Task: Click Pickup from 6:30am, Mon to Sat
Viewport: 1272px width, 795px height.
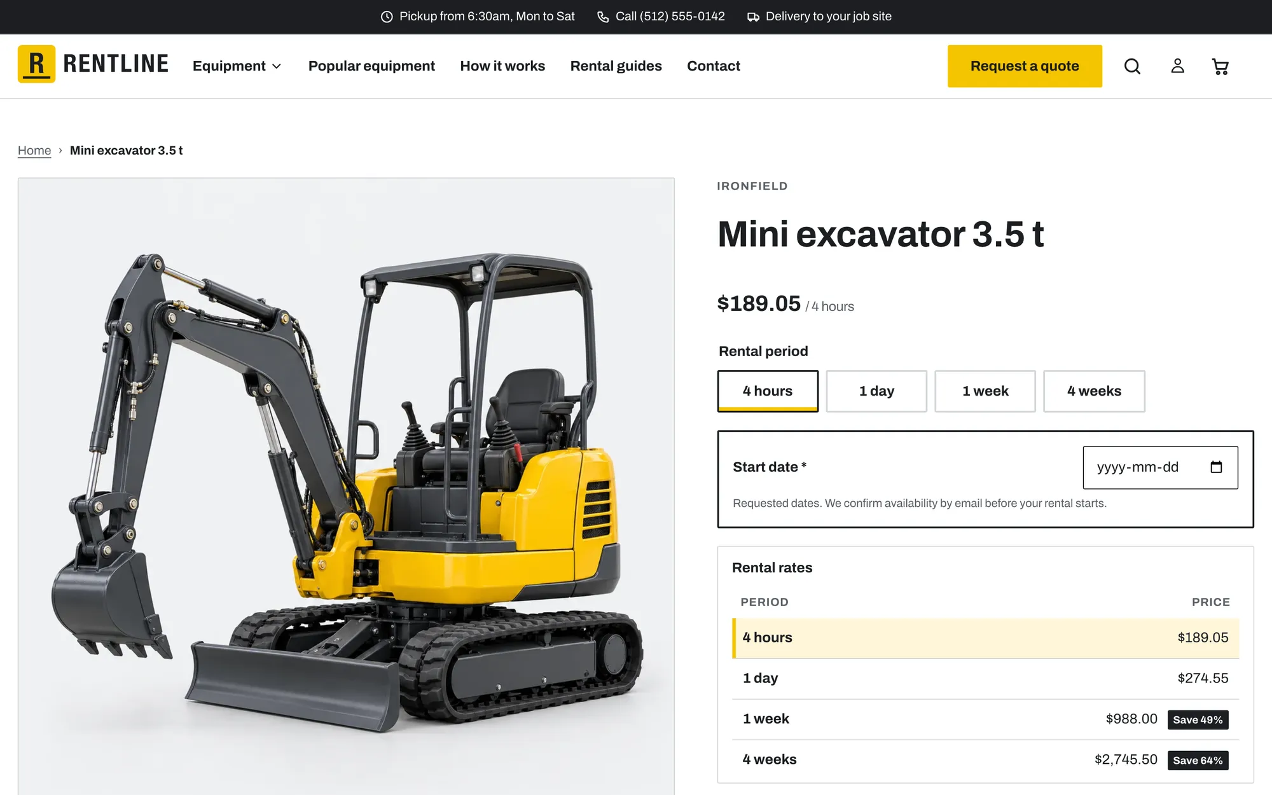Action: pos(487,17)
